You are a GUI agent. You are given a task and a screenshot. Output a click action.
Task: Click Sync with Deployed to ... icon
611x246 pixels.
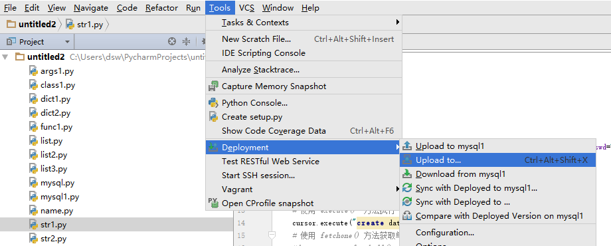coord(407,202)
